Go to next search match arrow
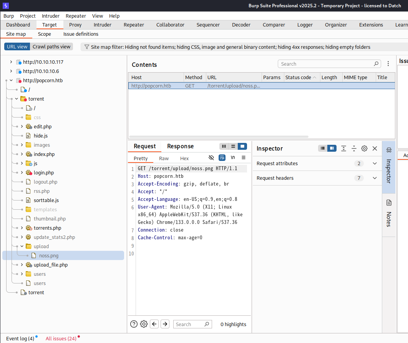408x343 pixels. click(165, 324)
